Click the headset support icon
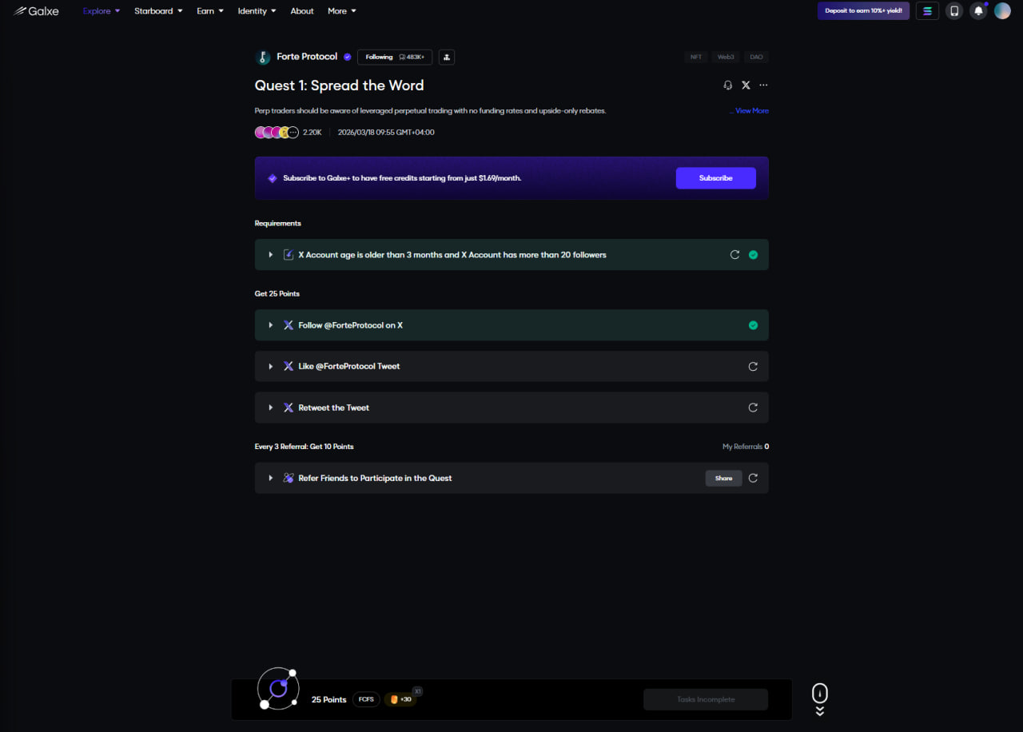The height and width of the screenshot is (732, 1023). point(727,86)
